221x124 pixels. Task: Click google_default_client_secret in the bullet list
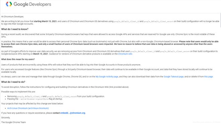pyautogui.click(x=62, y=96)
